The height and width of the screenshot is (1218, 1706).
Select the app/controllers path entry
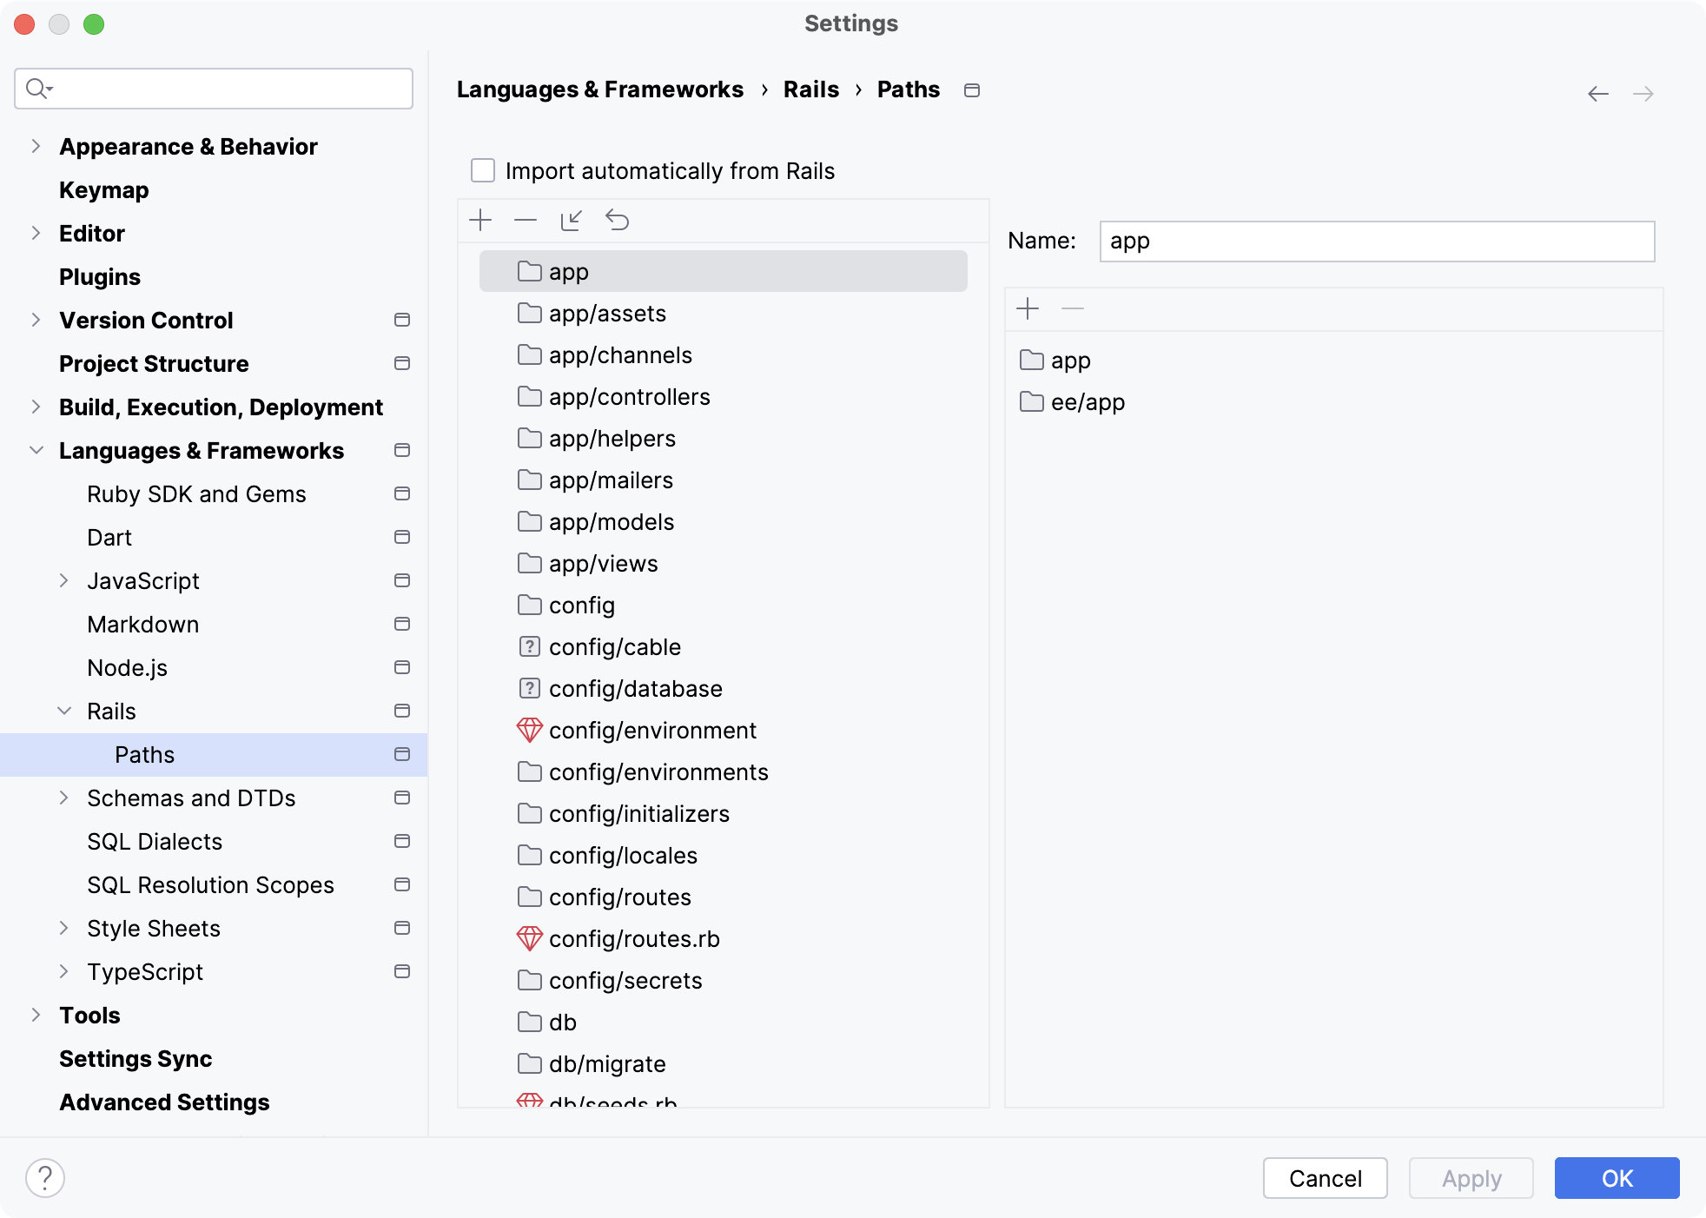(629, 397)
